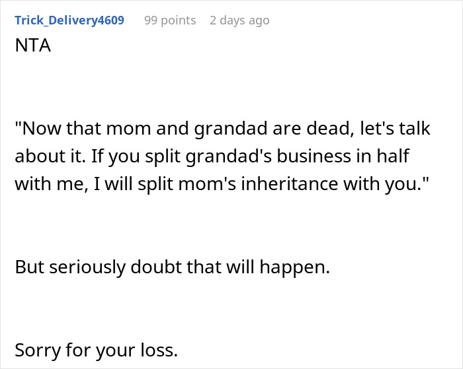Image resolution: width=463 pixels, height=369 pixels.
Task: Click the word "business" in the comment
Action: click(x=314, y=156)
